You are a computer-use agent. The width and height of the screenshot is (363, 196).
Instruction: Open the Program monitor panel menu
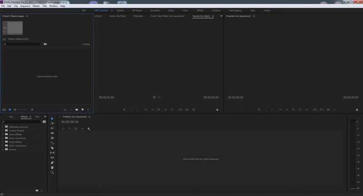pos(254,16)
